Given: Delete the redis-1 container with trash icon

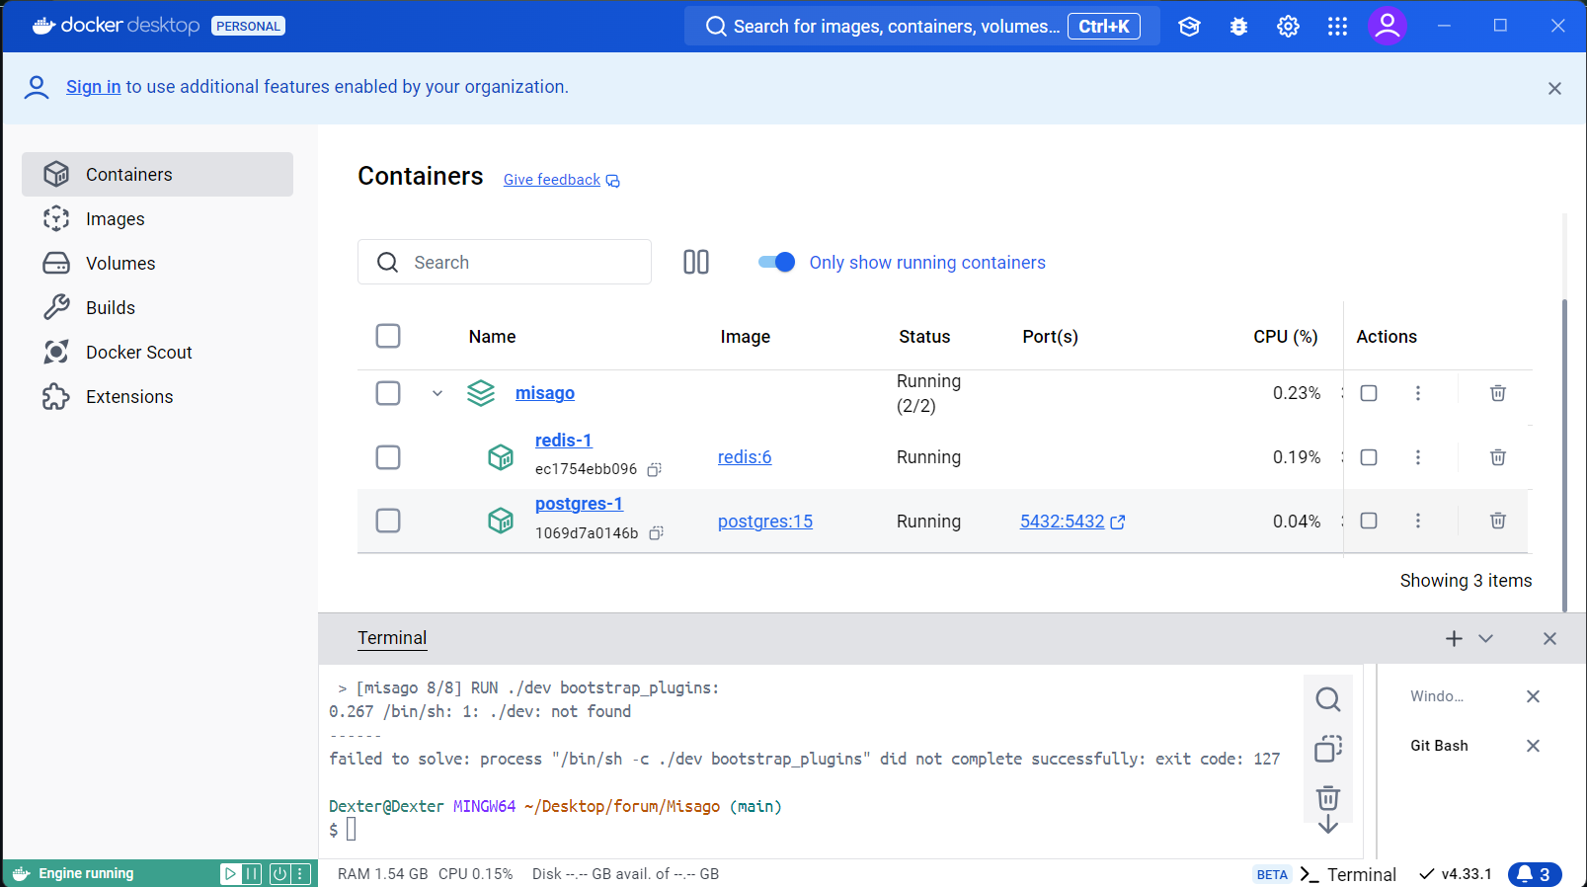Looking at the screenshot, I should [1497, 457].
